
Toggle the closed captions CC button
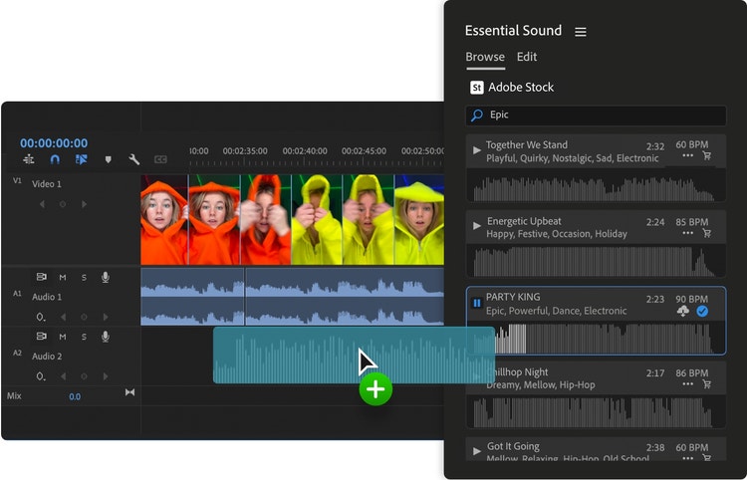(x=160, y=159)
